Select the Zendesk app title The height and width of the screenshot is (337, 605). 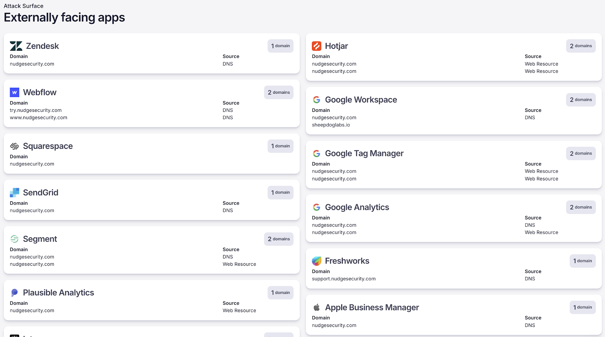point(42,46)
